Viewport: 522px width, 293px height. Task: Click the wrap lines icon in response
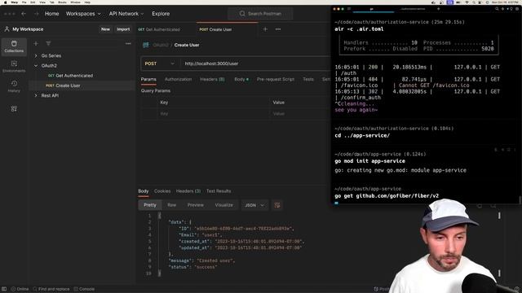tap(277, 205)
